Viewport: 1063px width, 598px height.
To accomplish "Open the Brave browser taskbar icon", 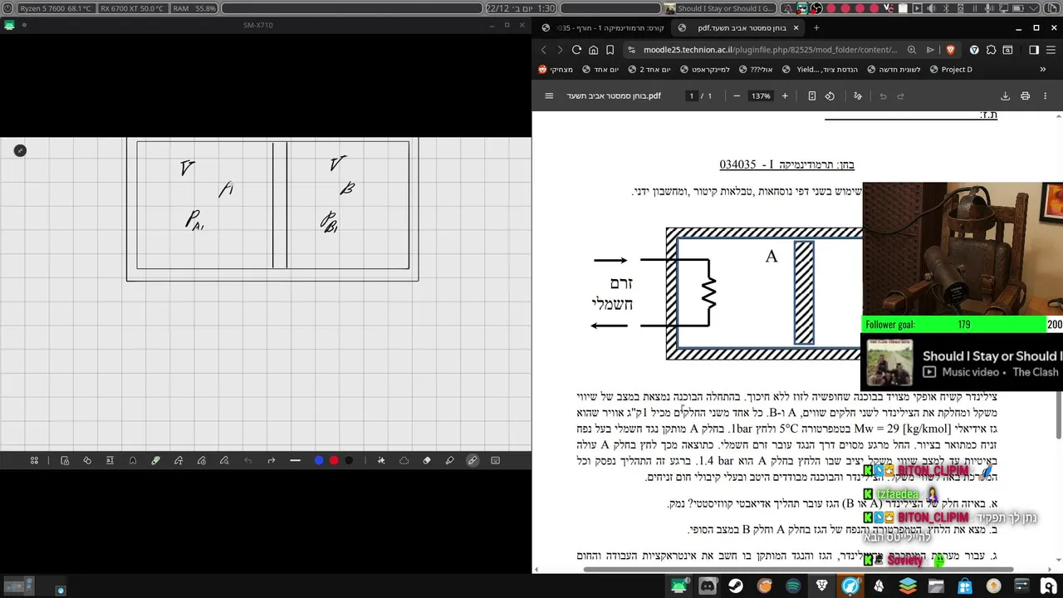I will pos(821,586).
